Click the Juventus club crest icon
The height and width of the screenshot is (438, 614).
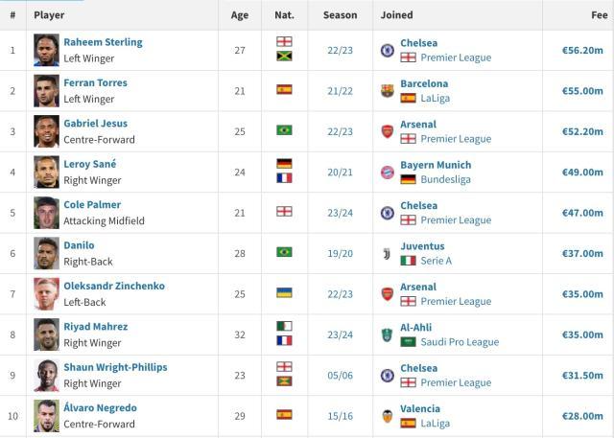[x=387, y=253]
